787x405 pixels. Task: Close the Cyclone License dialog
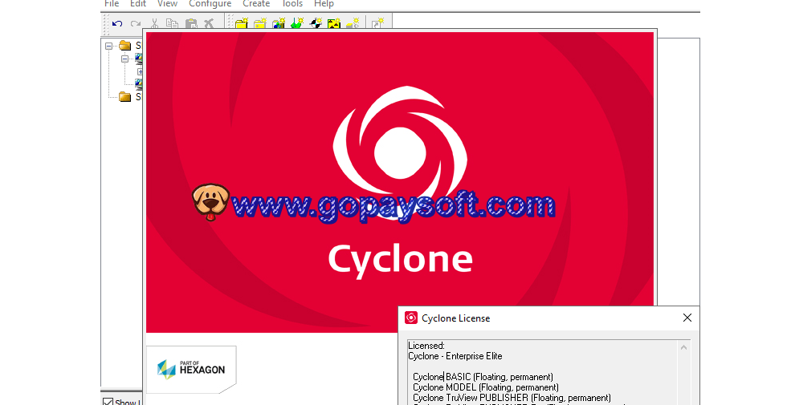pyautogui.click(x=687, y=318)
